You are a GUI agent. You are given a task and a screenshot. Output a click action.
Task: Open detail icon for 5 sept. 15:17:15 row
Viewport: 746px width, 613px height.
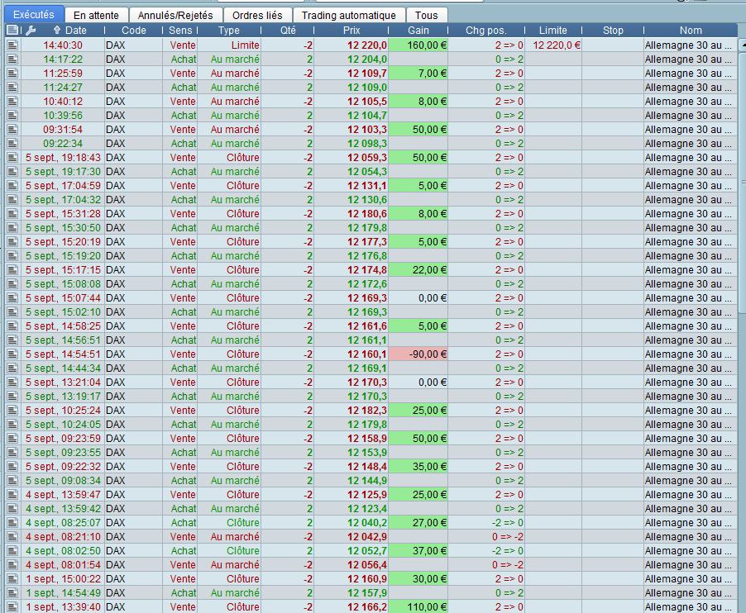tap(13, 270)
